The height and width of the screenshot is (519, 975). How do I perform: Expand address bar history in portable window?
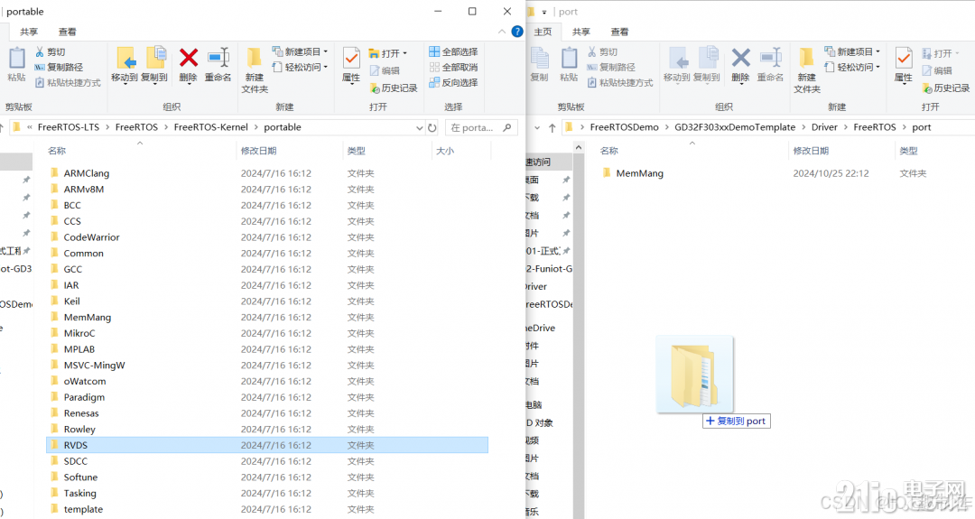pyautogui.click(x=419, y=127)
